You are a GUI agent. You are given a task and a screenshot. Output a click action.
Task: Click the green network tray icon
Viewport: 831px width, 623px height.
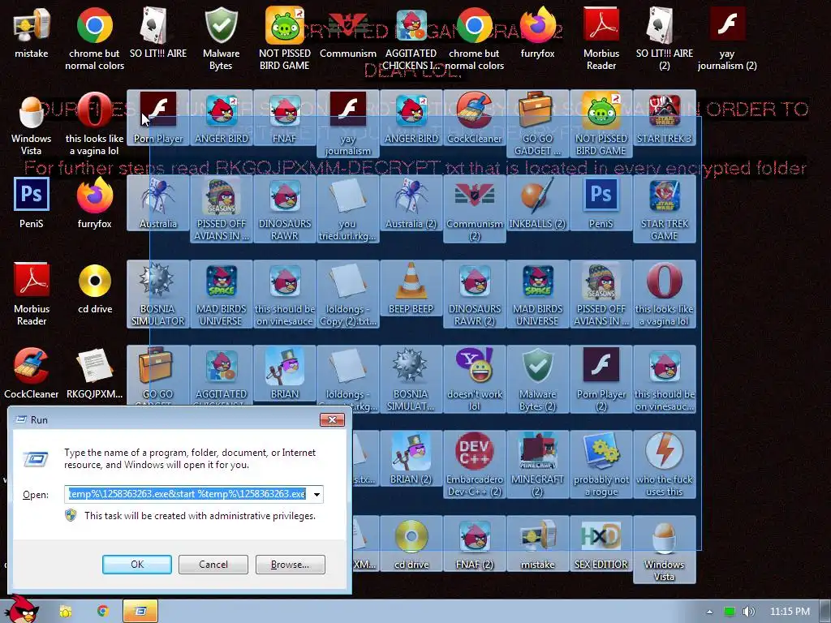coord(730,612)
